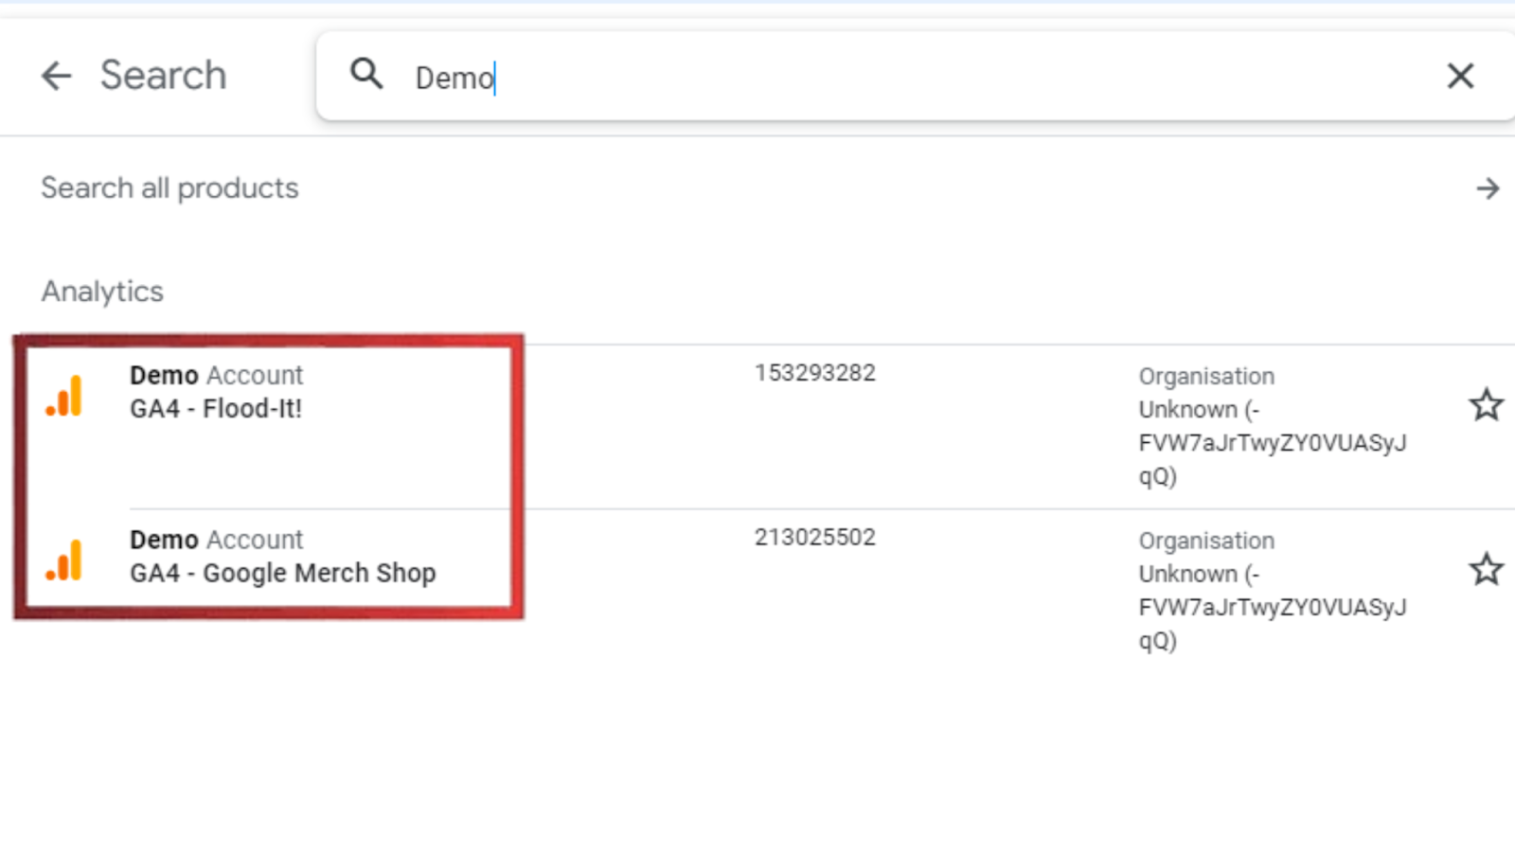The image size is (1515, 852).
Task: Click the Analytics section heading
Action: (102, 292)
